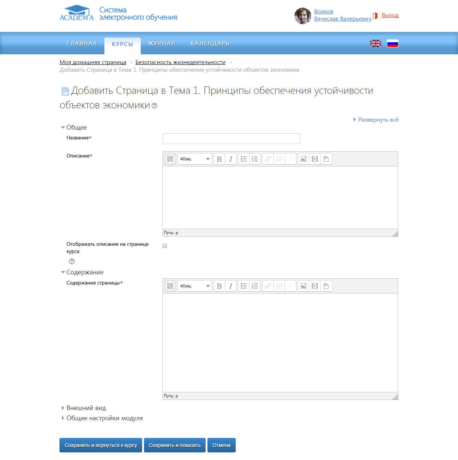Click user avatar photo

click(303, 16)
